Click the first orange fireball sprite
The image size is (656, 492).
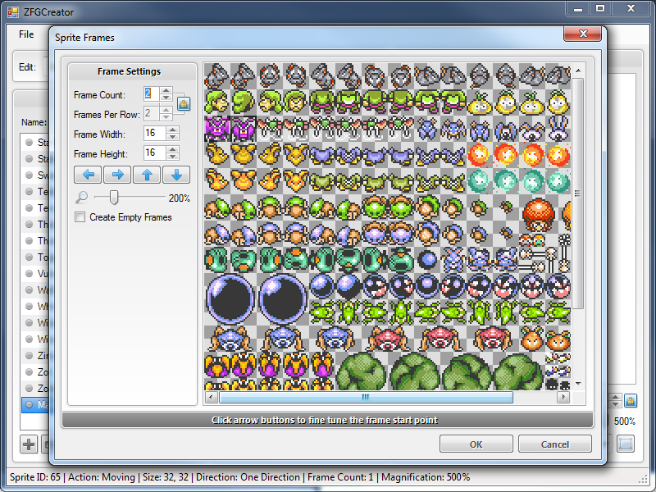tap(479, 155)
